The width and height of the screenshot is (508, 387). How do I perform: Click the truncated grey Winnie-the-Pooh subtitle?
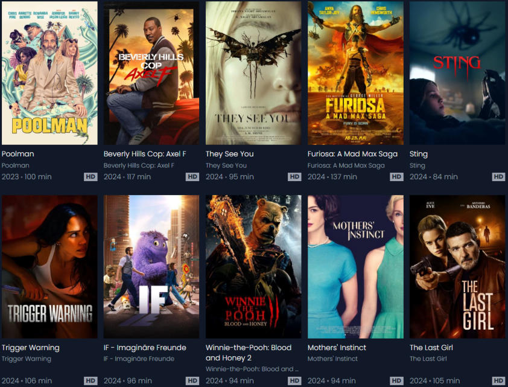pyautogui.click(x=252, y=369)
